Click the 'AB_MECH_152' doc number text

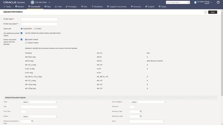tap(102, 77)
